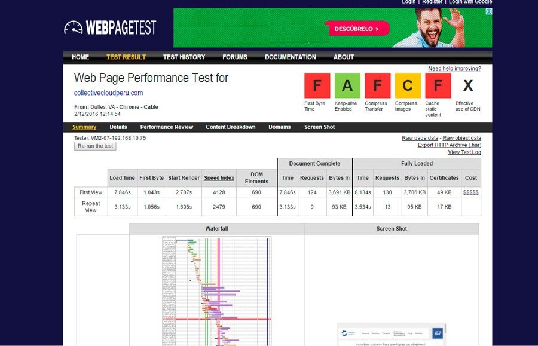Open the ABOUT menu item
538x346 pixels.
pyautogui.click(x=344, y=57)
